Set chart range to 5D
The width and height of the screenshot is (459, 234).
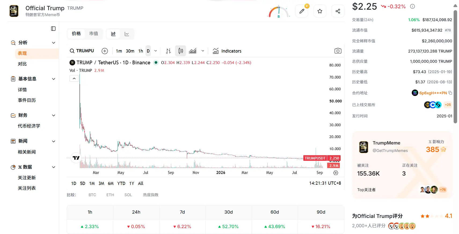point(83,183)
